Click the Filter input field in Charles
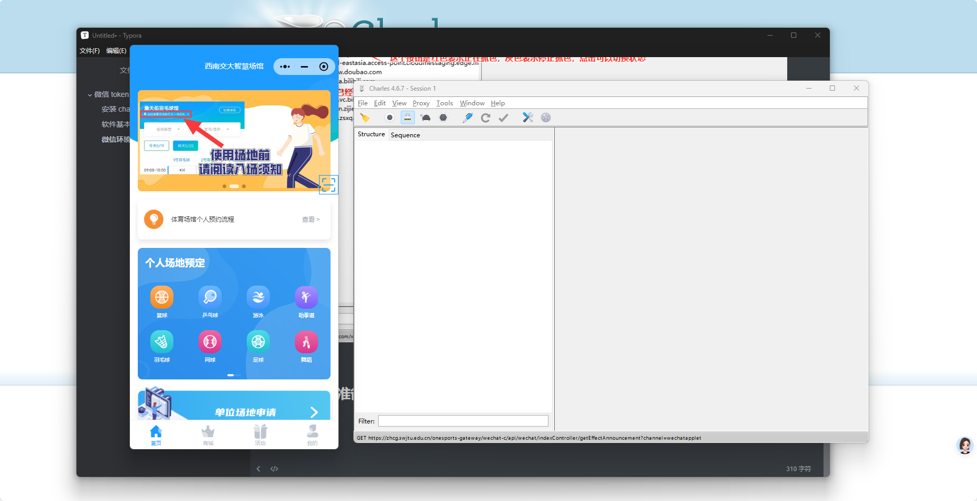 pos(463,421)
